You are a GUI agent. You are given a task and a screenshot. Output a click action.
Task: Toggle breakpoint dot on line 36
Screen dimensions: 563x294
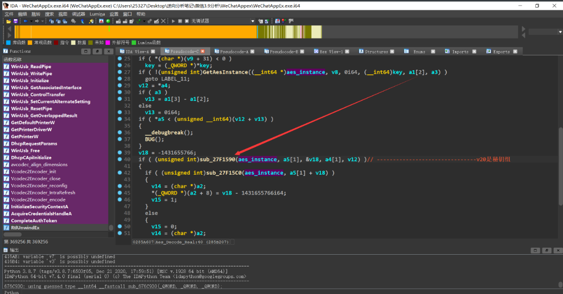coord(120,132)
